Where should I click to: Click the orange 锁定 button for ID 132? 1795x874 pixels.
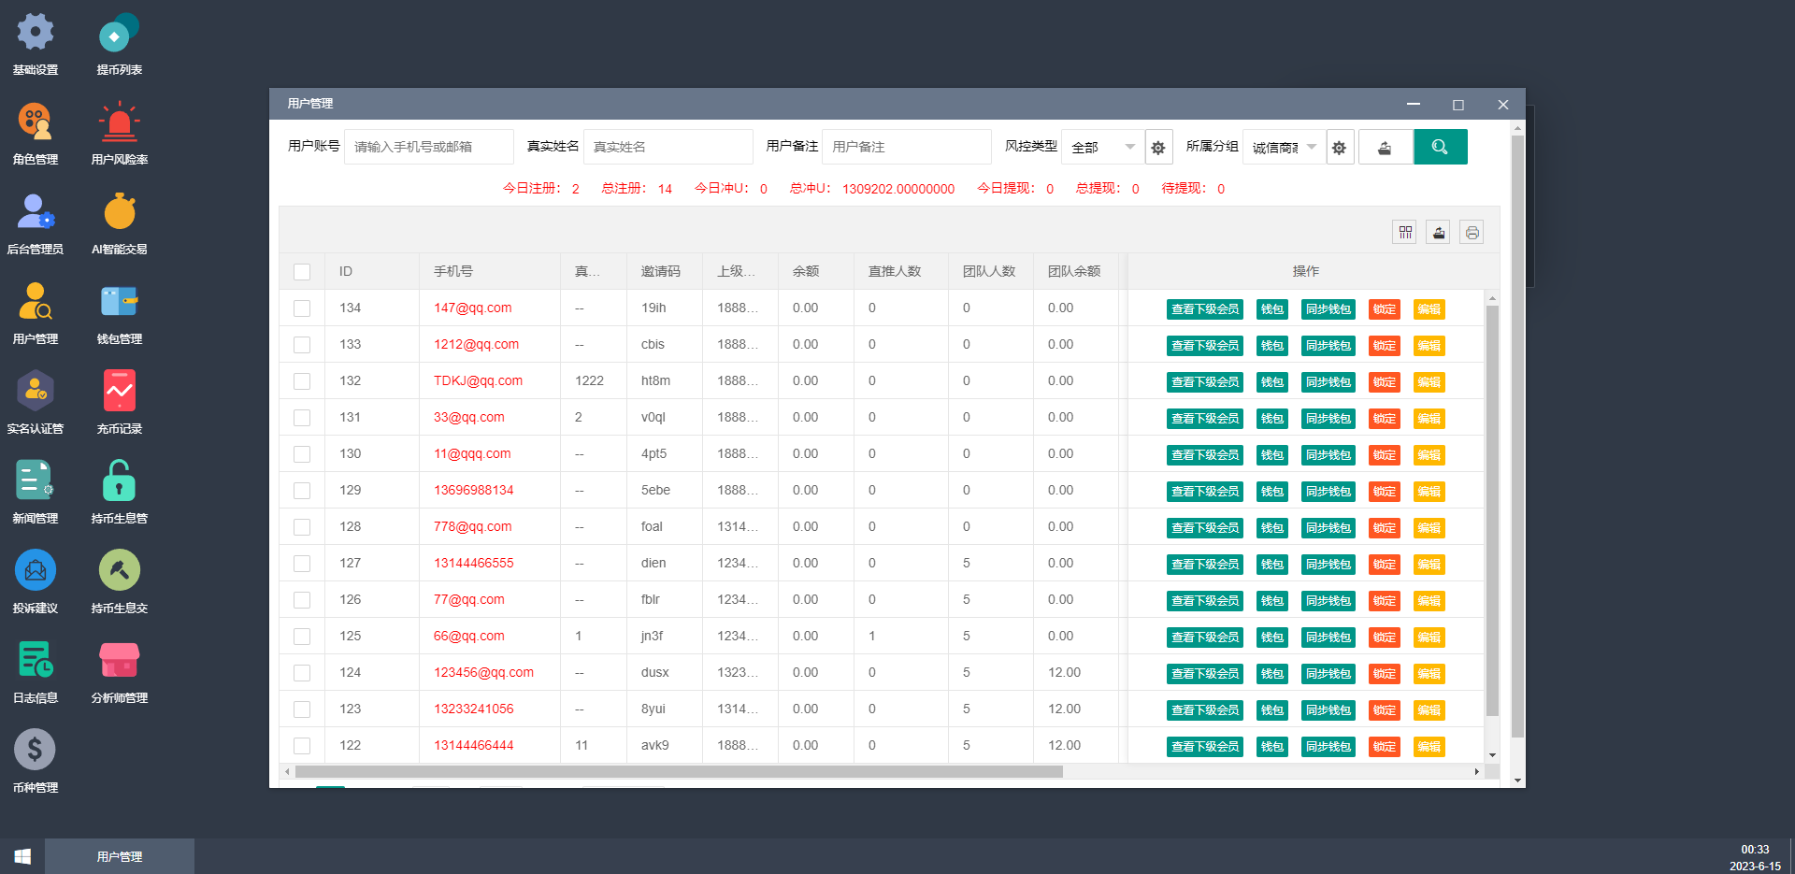(1384, 382)
